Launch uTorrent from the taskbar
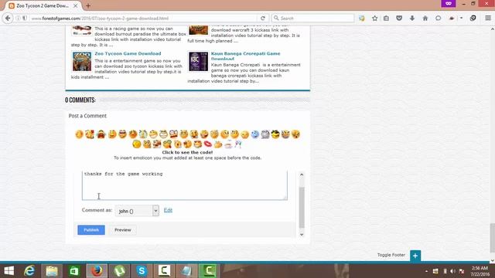Viewport: 495px width, 278px height. coord(119,270)
